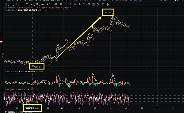The height and width of the screenshot is (113, 184).
Task: Open the calendar icon at bottom left
Action: click(x=6, y=112)
